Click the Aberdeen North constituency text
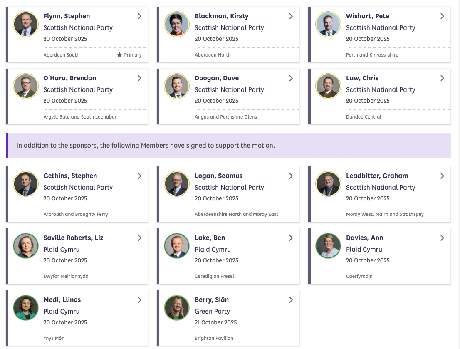 coord(213,55)
